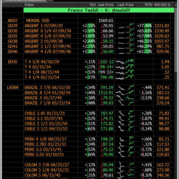The height and width of the screenshot is (179, 179).
Task: Open treasury T 4 5/8 04/30/29
Action: pos(42,62)
